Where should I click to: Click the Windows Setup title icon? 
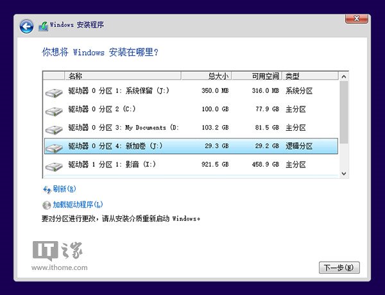43,26
